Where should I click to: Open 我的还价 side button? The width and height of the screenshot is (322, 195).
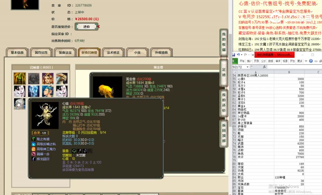pos(224,103)
